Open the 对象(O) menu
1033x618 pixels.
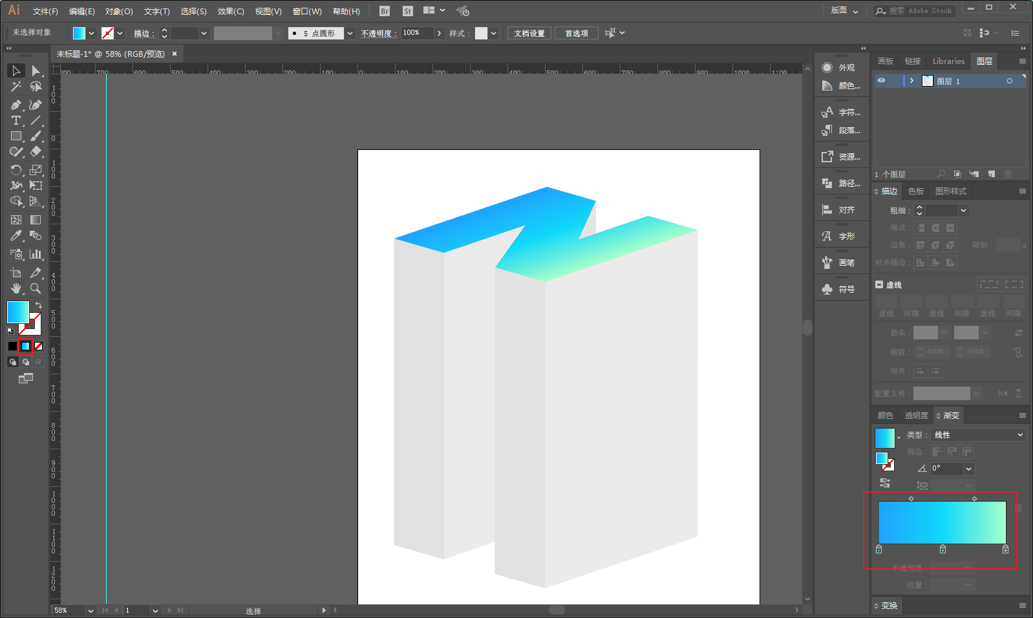[x=119, y=11]
